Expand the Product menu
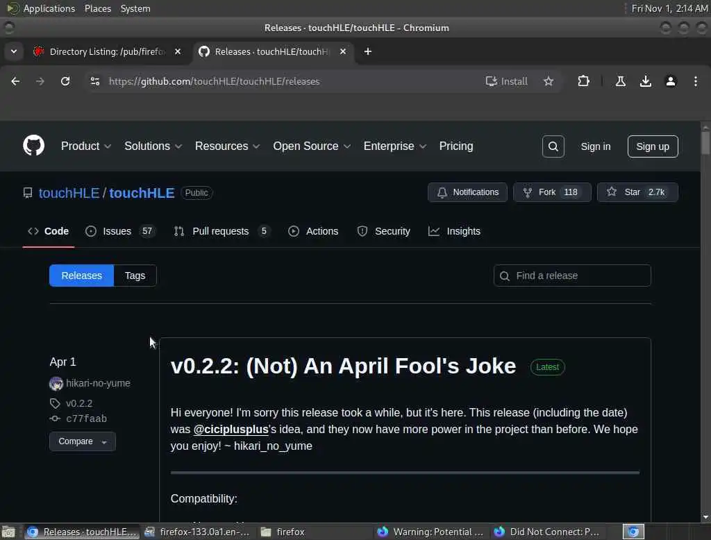This screenshot has height=540, width=711. pos(85,146)
